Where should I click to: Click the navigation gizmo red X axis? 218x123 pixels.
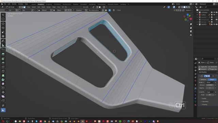191,19
